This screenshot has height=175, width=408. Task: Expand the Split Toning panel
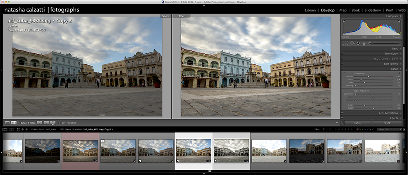point(400,63)
